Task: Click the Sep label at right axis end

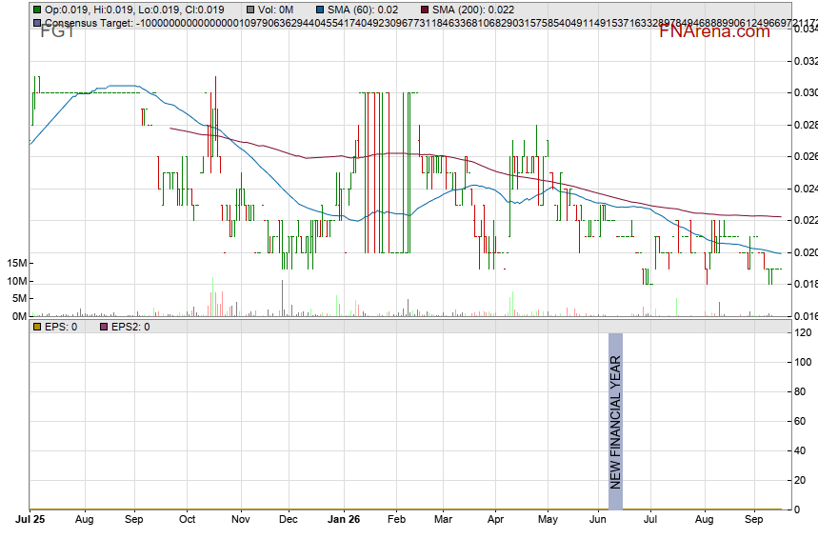Action: click(754, 519)
